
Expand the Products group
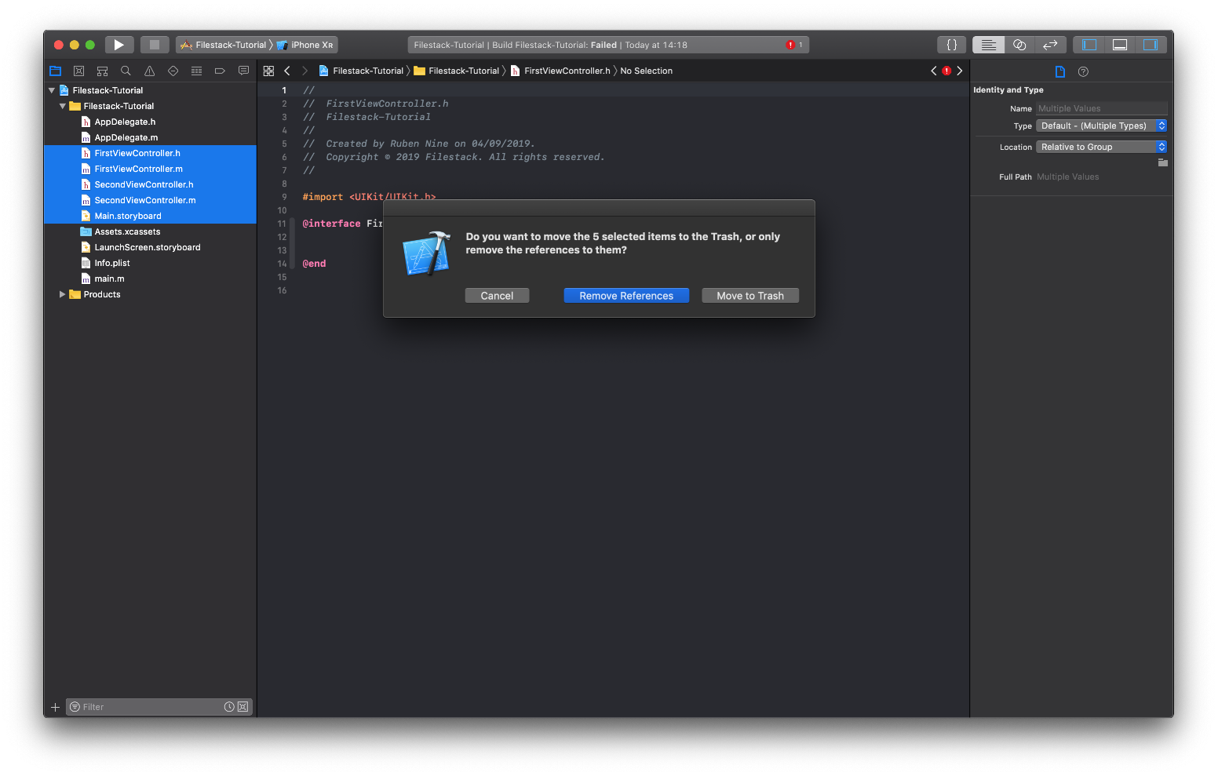pyautogui.click(x=63, y=294)
